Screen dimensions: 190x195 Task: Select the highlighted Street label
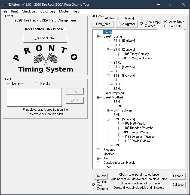click(107, 32)
